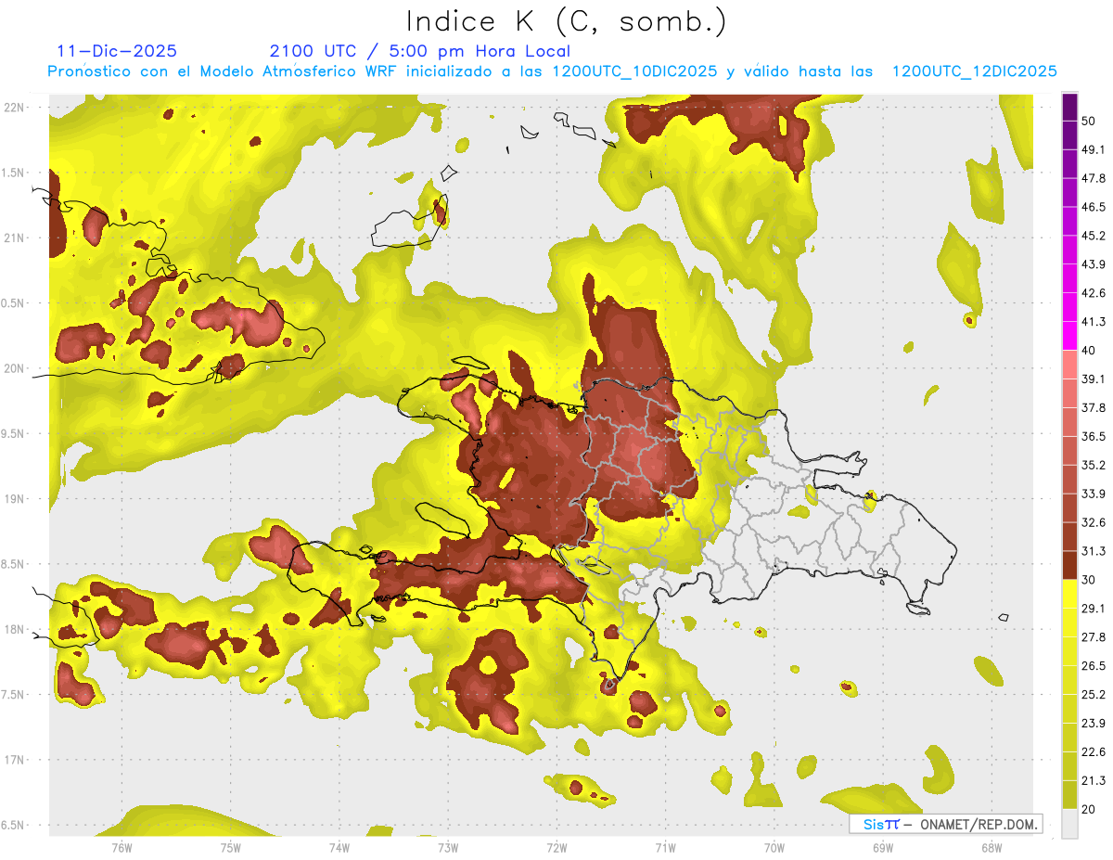Click the colorbar segment between 35.2 and 36.5

(1069, 451)
